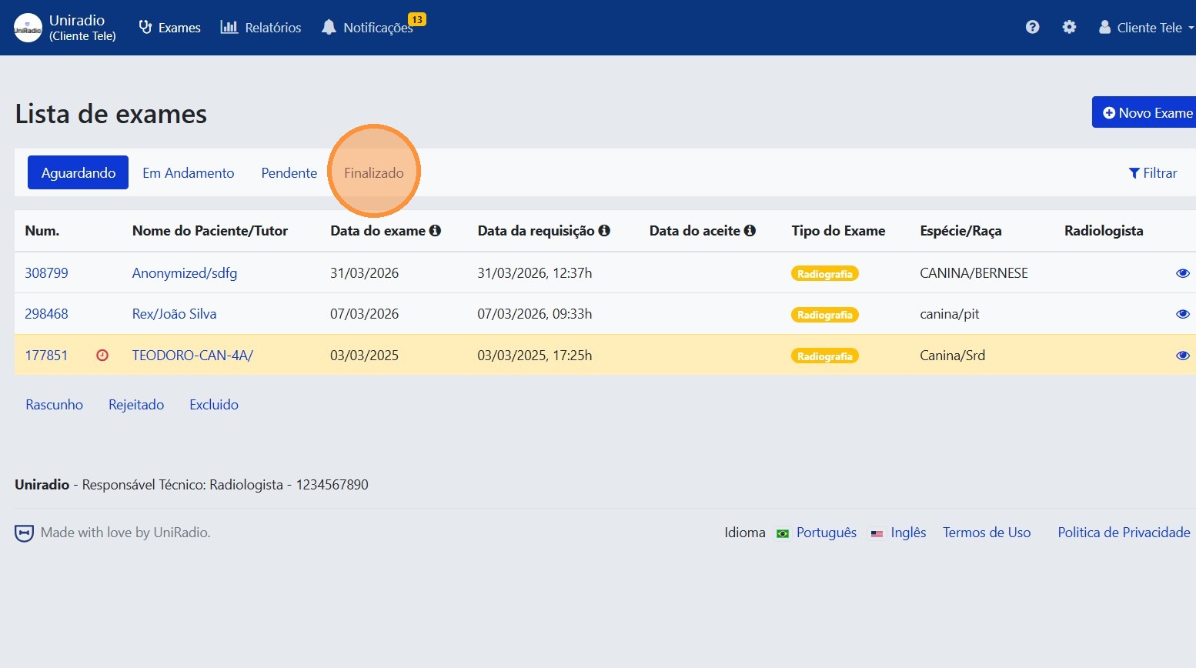Click red clock icon on exam 177851
Viewport: 1196px width, 668px height.
[x=102, y=356]
